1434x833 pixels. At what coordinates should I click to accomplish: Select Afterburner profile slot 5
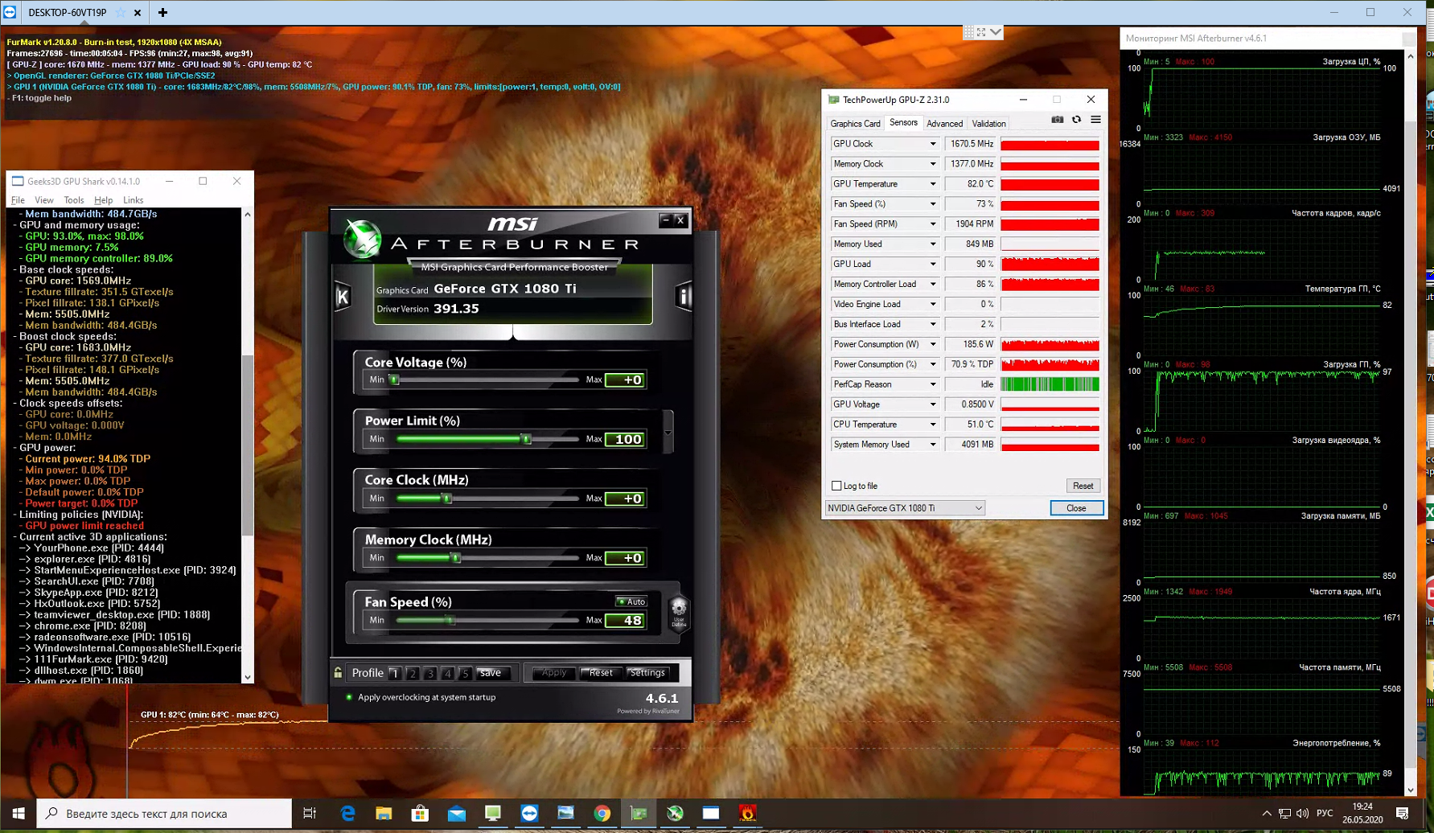coord(465,674)
